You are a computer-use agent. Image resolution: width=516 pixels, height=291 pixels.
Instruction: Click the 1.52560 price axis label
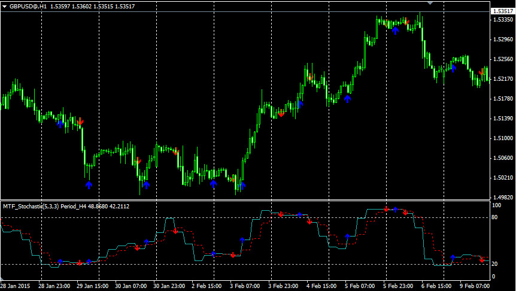click(503, 59)
